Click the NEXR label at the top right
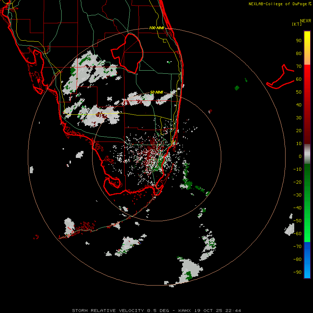This screenshot has height=313, width=313. point(305,21)
